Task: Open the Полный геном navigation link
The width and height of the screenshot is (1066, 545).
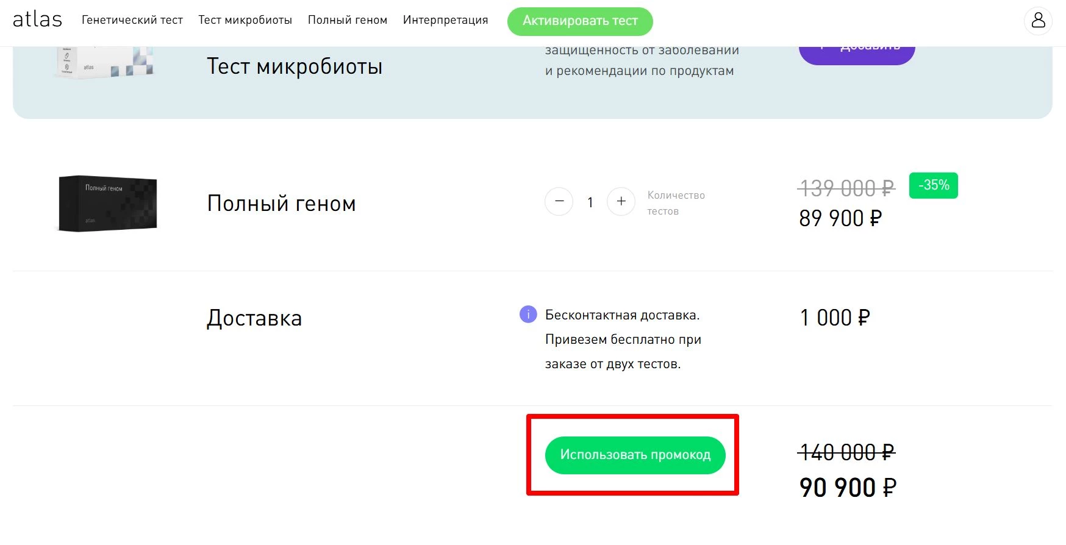Action: pyautogui.click(x=347, y=20)
